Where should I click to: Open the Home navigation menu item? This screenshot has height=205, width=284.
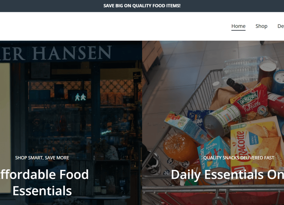pos(239,26)
